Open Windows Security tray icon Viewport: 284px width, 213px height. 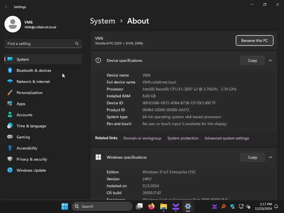coord(232,206)
